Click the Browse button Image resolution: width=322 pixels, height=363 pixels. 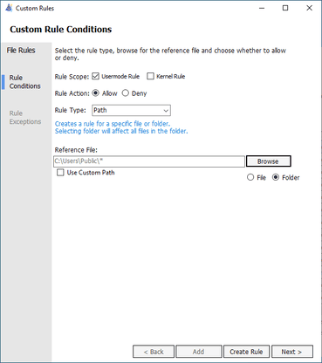coord(268,161)
